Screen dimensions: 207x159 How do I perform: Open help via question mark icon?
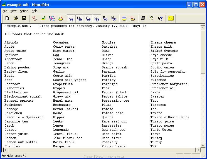tap(152, 18)
